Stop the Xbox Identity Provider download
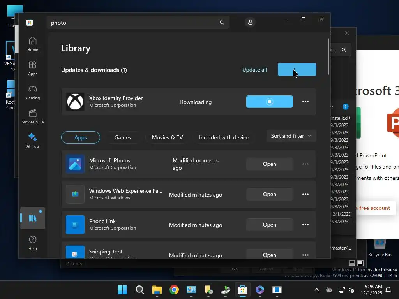399x299 pixels. tap(270, 102)
